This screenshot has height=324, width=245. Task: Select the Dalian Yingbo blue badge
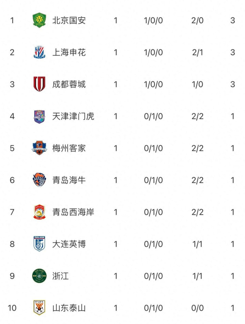click(x=39, y=244)
